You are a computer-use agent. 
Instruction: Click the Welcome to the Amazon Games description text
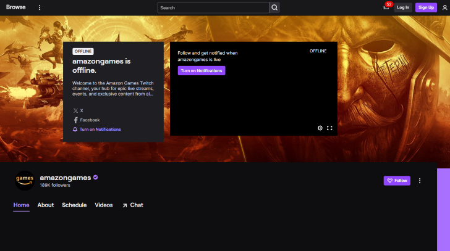pyautogui.click(x=113, y=88)
